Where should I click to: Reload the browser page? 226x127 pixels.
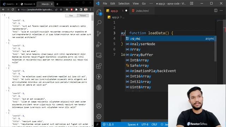[13, 10]
